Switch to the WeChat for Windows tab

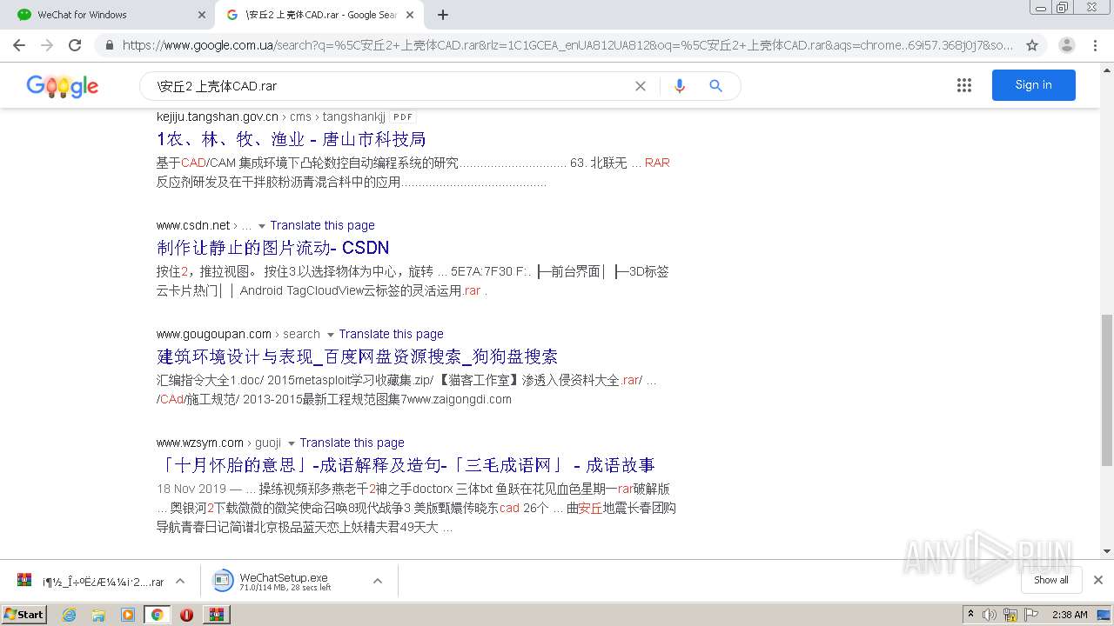109,15
